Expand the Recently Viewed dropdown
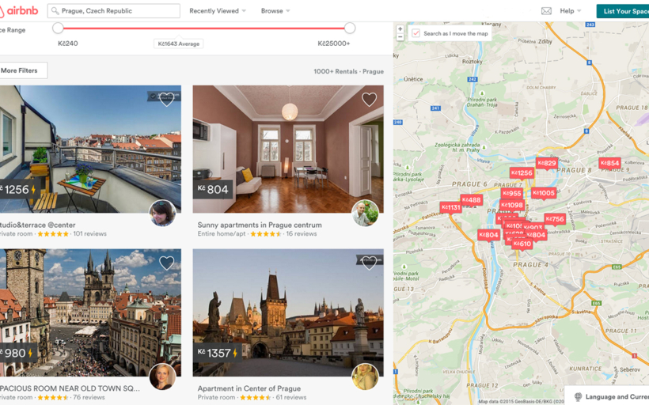 [218, 11]
